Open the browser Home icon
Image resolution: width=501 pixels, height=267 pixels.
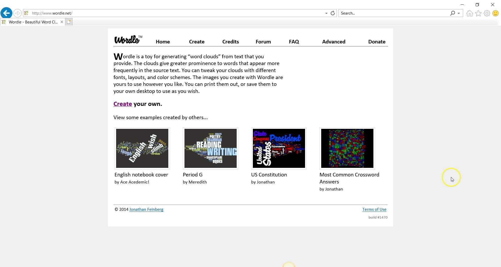point(469,13)
